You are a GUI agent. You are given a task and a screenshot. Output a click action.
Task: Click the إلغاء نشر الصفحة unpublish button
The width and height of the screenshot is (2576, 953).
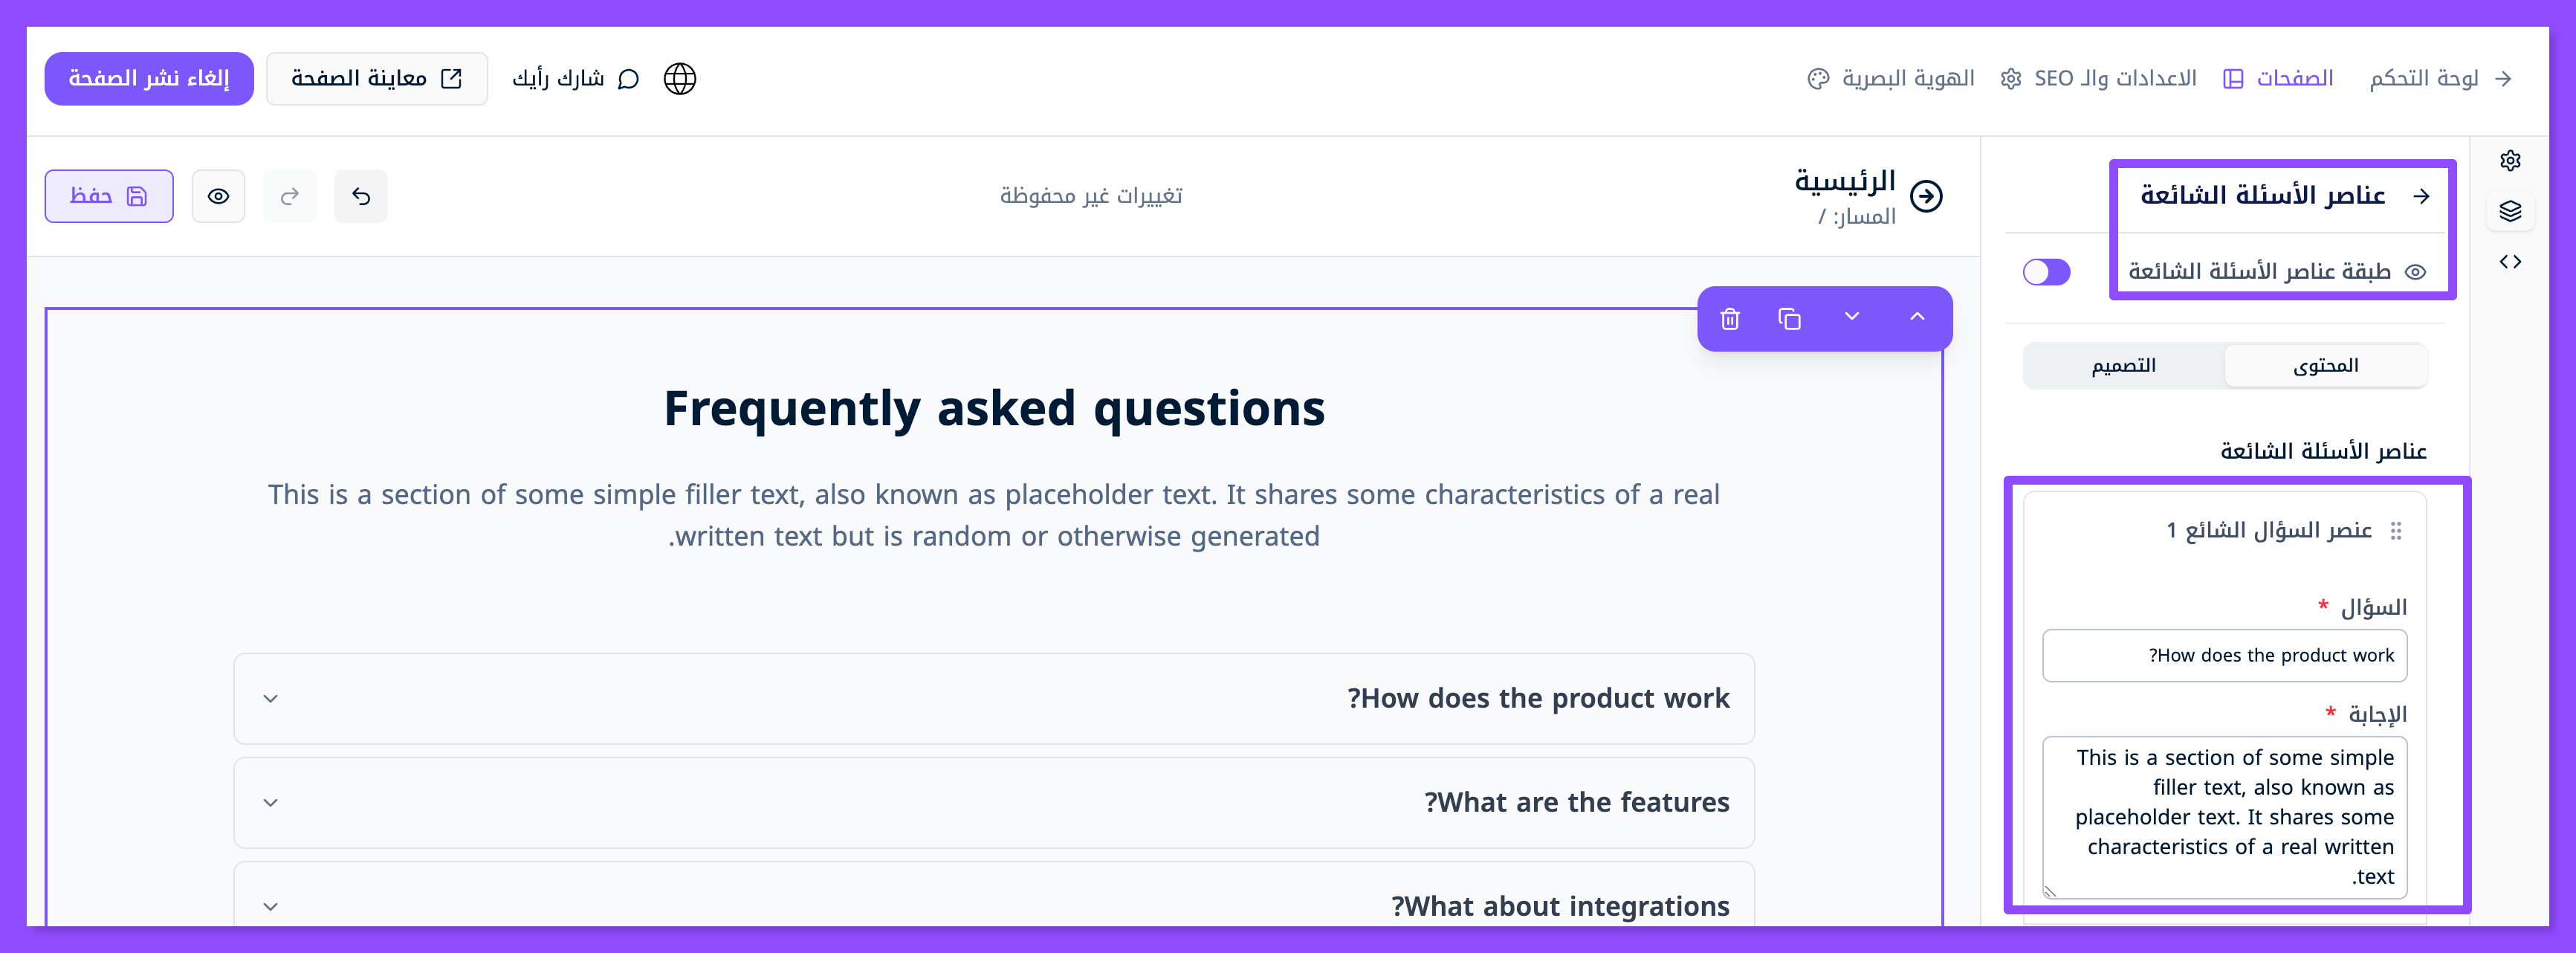coord(149,79)
